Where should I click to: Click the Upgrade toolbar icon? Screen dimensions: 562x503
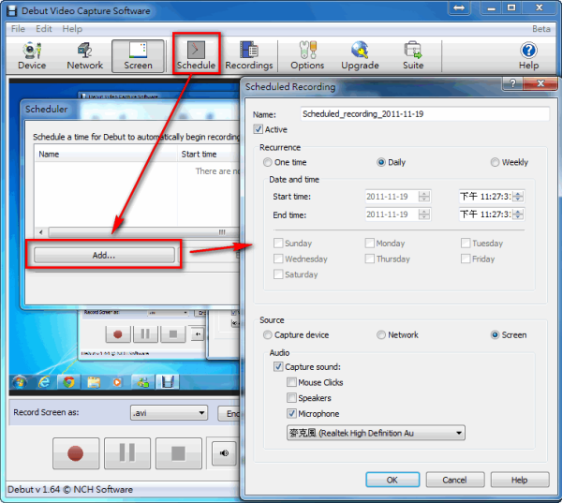point(360,55)
